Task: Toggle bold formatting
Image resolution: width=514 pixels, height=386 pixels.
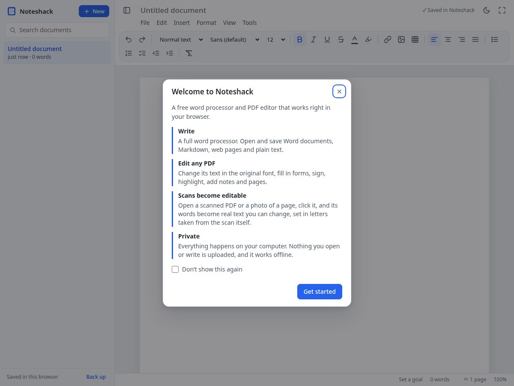Action: (x=300, y=39)
